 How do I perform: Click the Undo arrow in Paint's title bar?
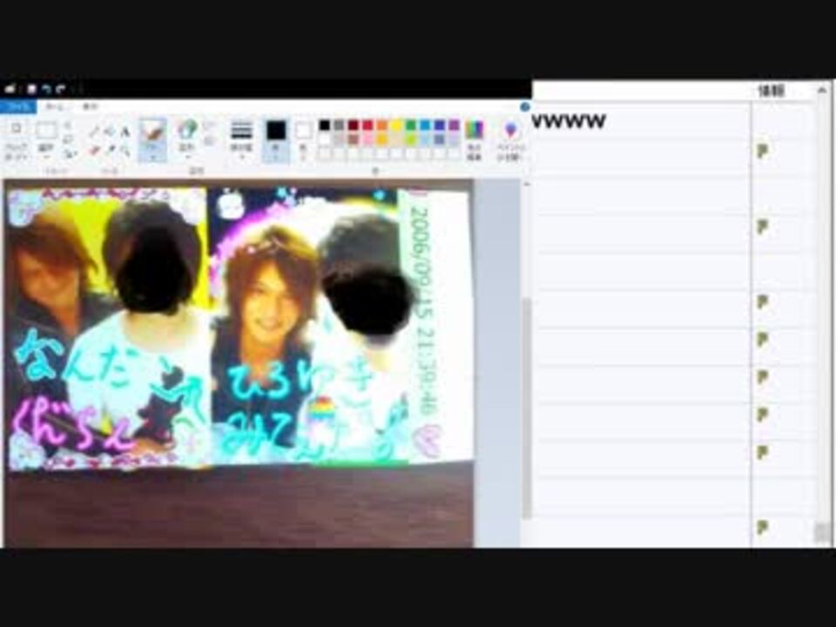click(x=47, y=89)
